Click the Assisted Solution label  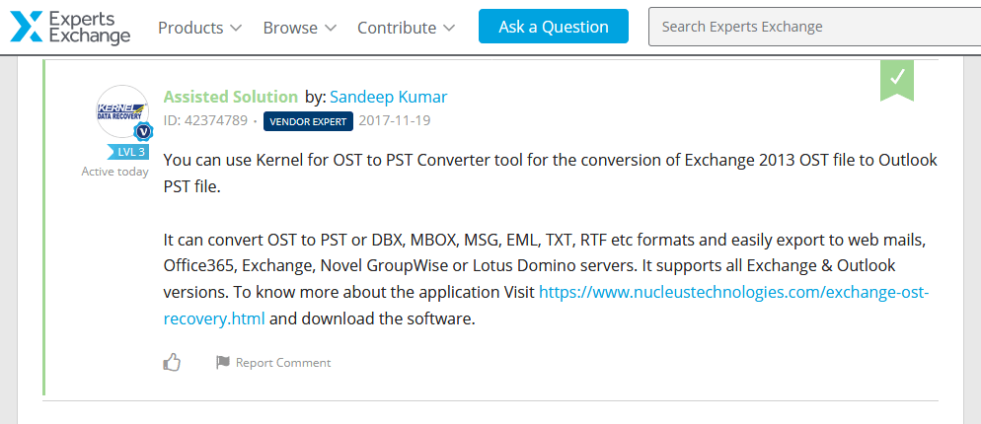coord(230,97)
